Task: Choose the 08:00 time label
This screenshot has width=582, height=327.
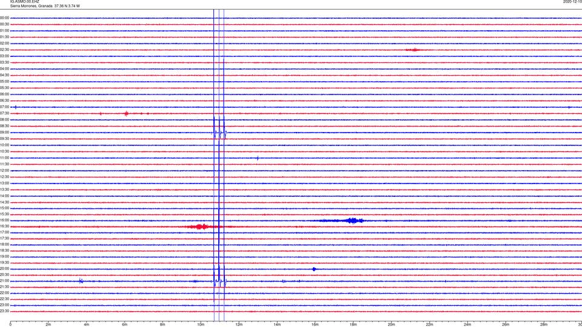Action: [x=4, y=120]
